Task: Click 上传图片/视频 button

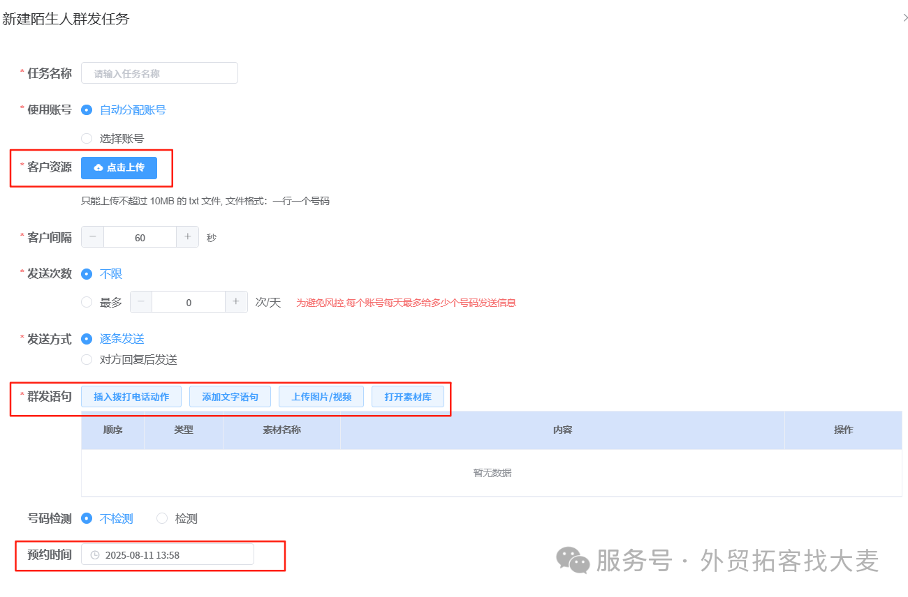Action: [x=321, y=397]
